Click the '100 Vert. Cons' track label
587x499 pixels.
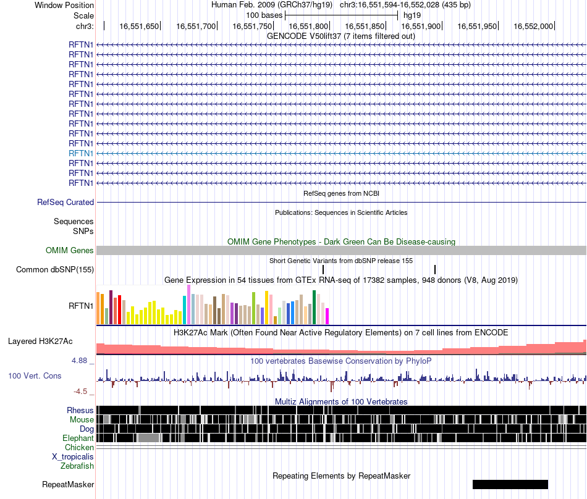pos(35,376)
